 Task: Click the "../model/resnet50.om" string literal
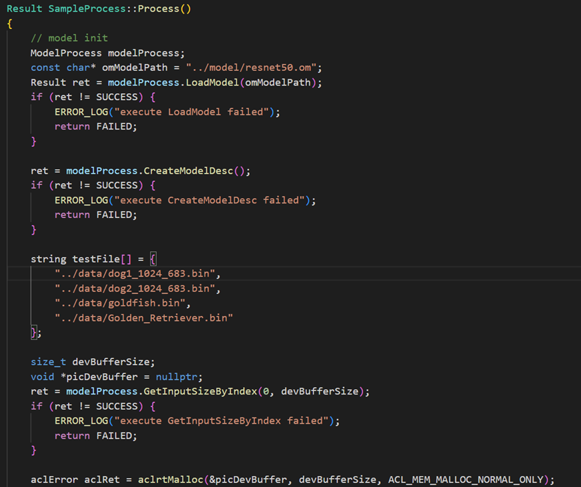pos(251,68)
